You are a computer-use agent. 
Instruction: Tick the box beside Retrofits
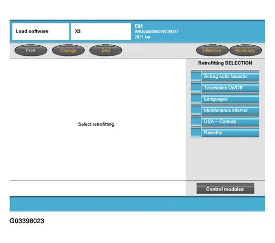point(196,133)
